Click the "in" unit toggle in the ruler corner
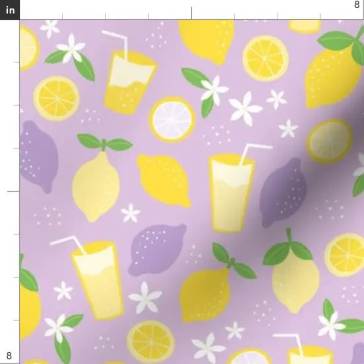364x364 pixels. pos(10,10)
